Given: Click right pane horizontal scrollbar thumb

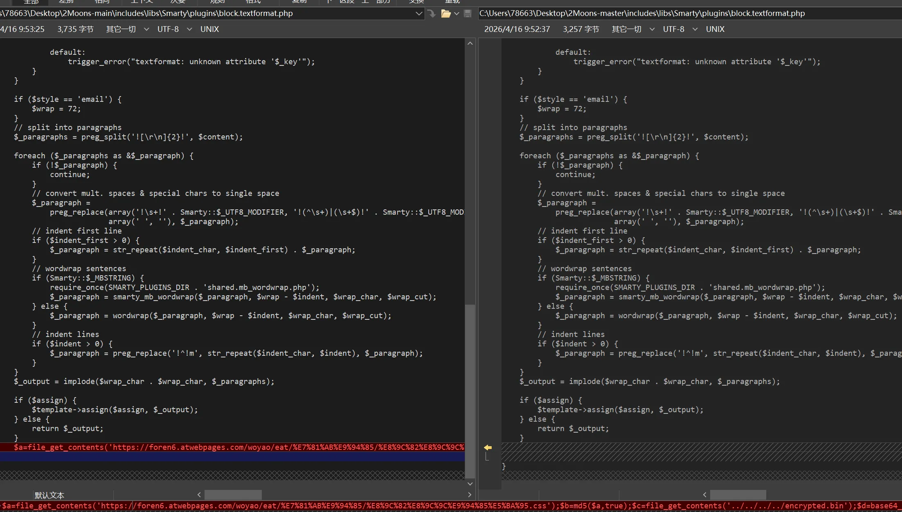Looking at the screenshot, I should (x=738, y=495).
